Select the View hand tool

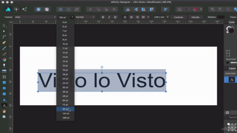point(4,111)
